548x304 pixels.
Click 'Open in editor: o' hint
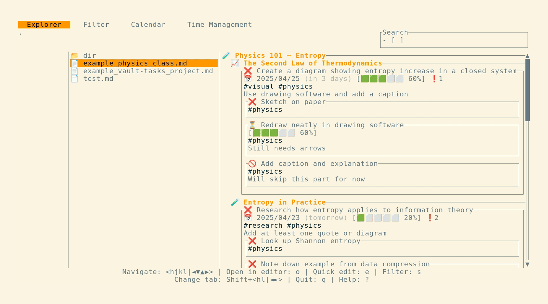[x=263, y=272]
